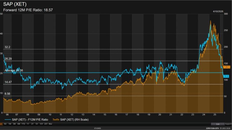Select the YTD time range
Image resolution: width=232 pixels, height=130 pixels.
tap(24, 124)
